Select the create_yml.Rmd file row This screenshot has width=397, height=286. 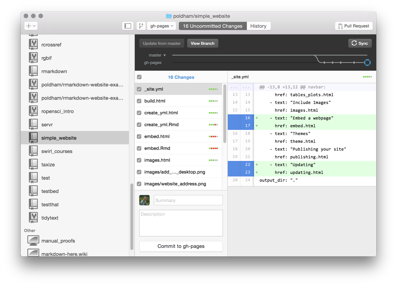click(x=179, y=125)
